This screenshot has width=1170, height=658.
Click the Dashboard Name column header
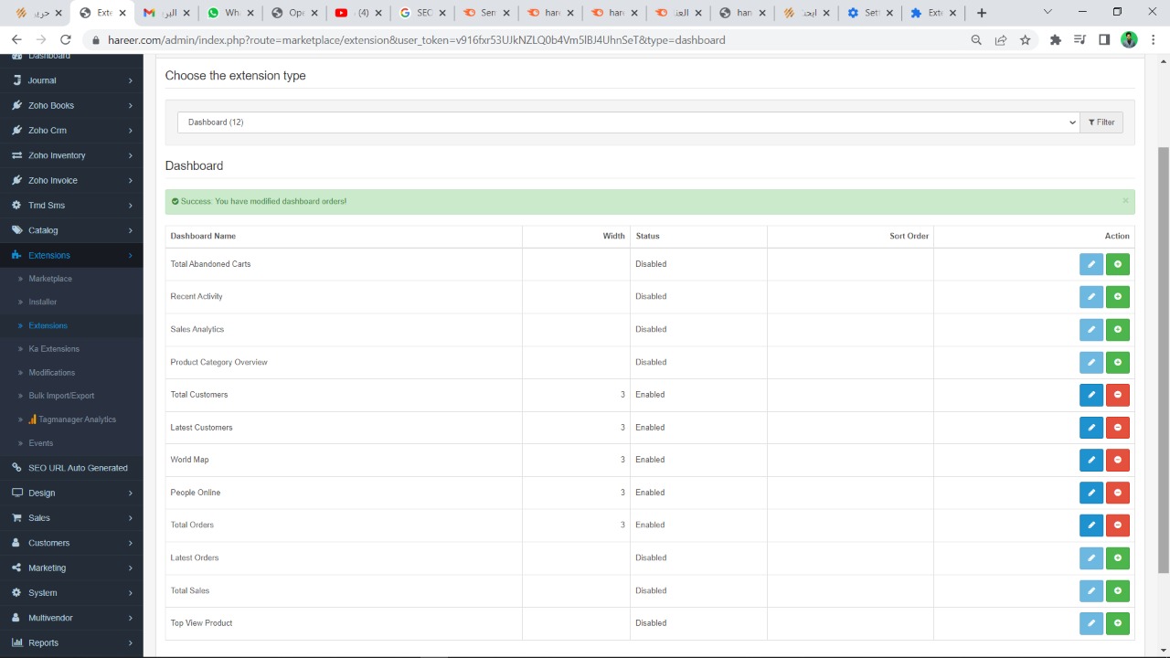pos(203,236)
